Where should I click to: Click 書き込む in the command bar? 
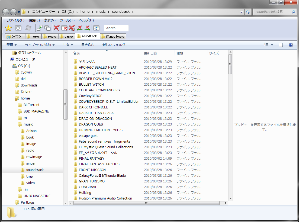pos(88,45)
